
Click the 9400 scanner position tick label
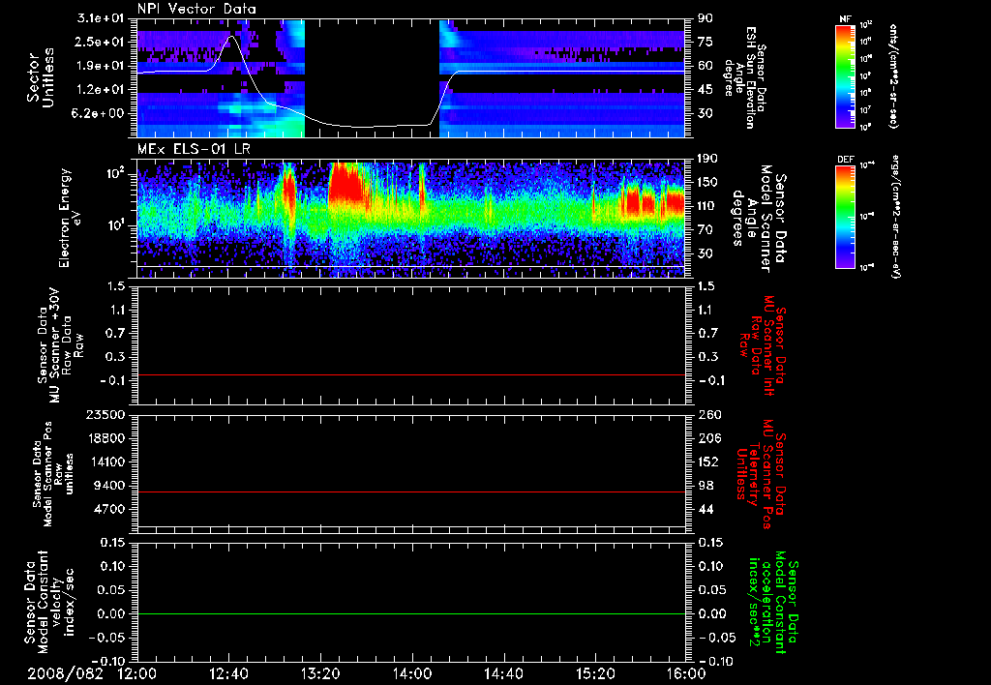[x=111, y=486]
